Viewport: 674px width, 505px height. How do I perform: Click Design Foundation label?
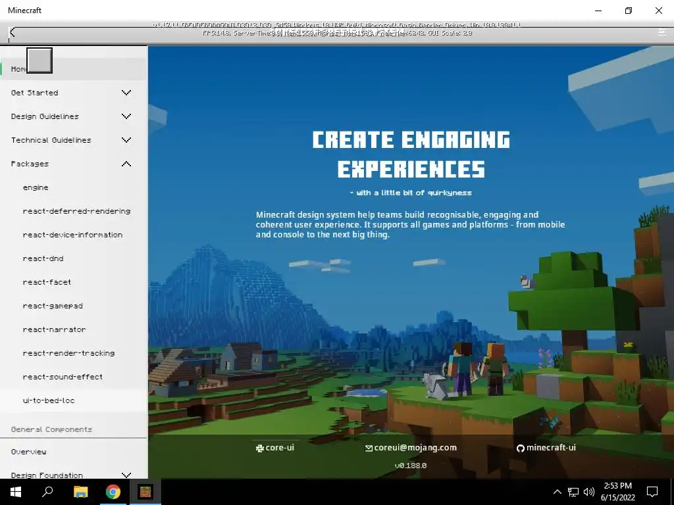point(47,475)
